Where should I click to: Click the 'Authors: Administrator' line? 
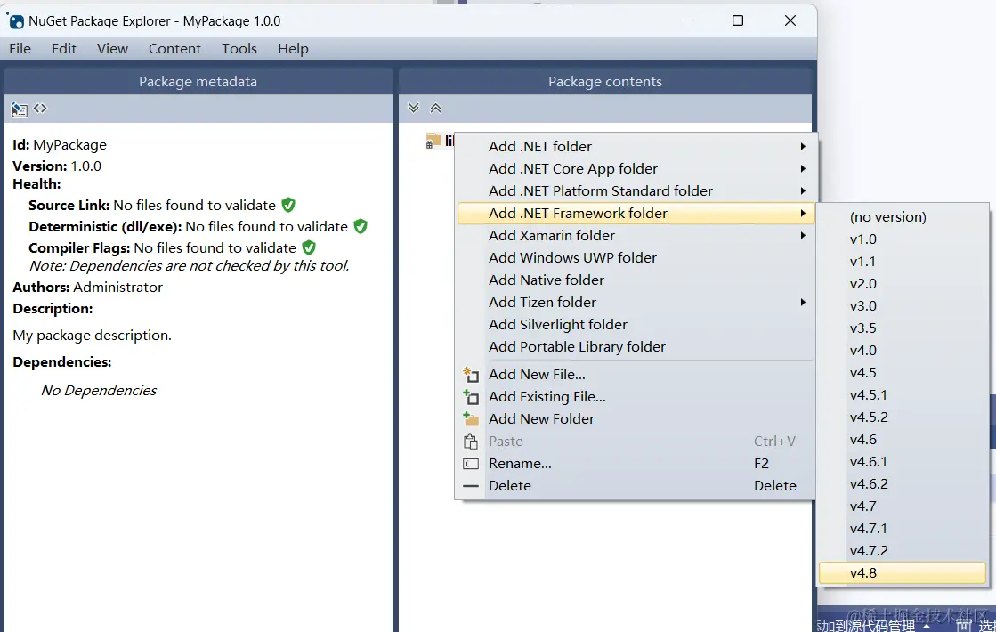pyautogui.click(x=87, y=288)
